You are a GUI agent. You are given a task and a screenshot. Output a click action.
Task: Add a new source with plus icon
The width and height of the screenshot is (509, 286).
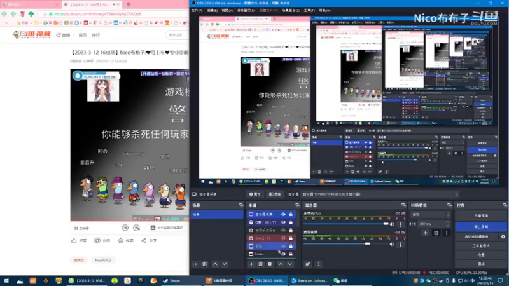(251, 264)
